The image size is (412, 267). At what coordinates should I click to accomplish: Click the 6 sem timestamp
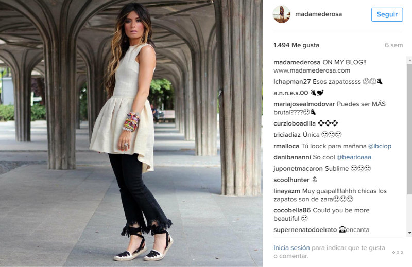[393, 45]
